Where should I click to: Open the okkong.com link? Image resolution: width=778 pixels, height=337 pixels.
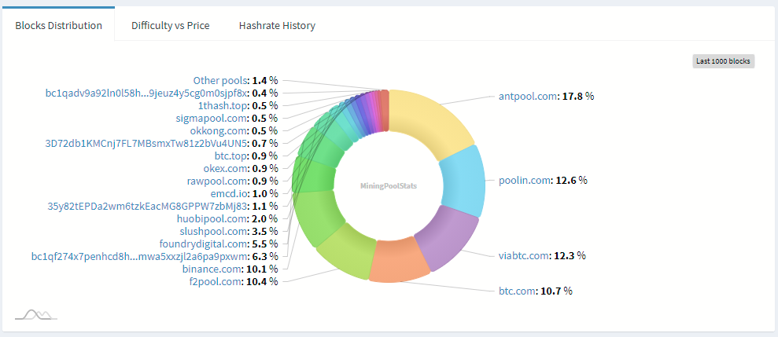pos(219,131)
